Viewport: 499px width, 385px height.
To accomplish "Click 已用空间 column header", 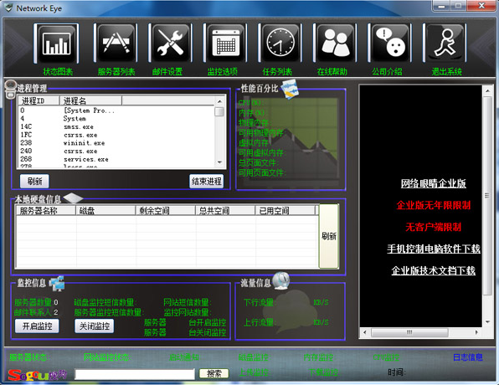I will point(285,210).
